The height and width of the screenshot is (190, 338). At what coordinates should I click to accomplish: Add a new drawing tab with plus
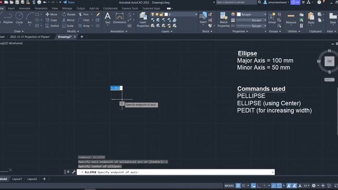(x=82, y=37)
